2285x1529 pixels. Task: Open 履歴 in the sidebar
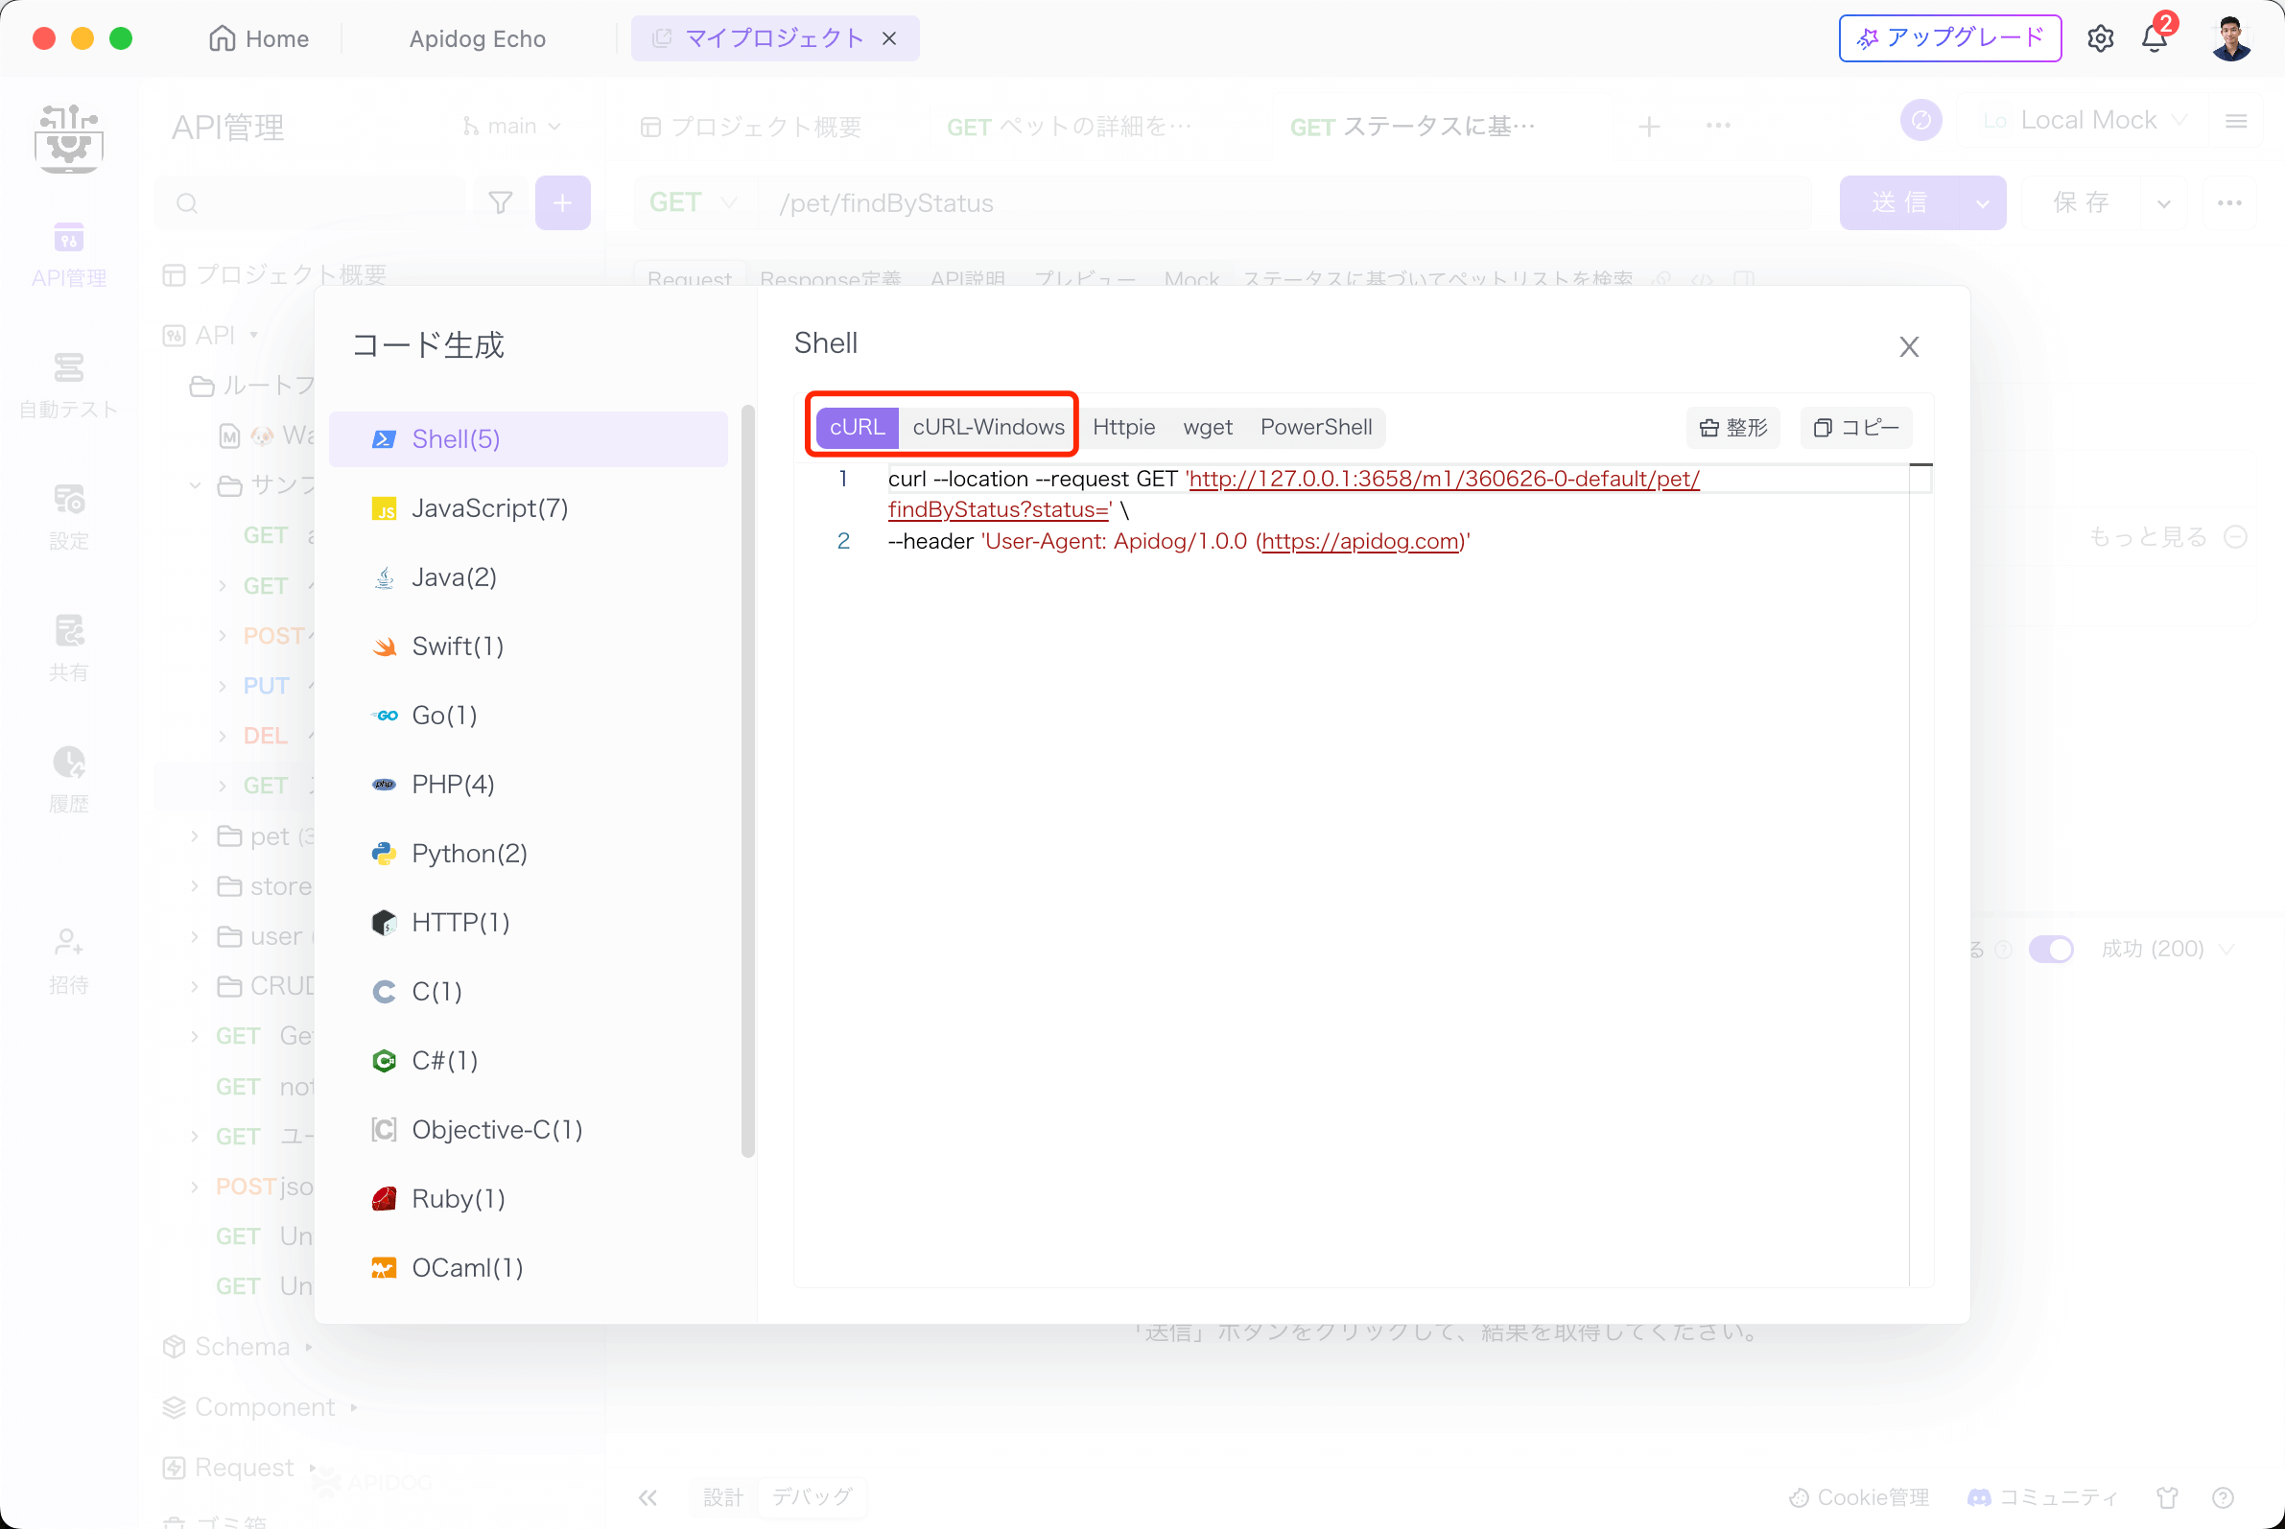tap(68, 781)
